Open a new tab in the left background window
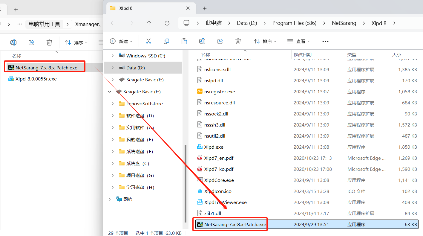Viewport: 423px width, 236px height. click(16, 10)
